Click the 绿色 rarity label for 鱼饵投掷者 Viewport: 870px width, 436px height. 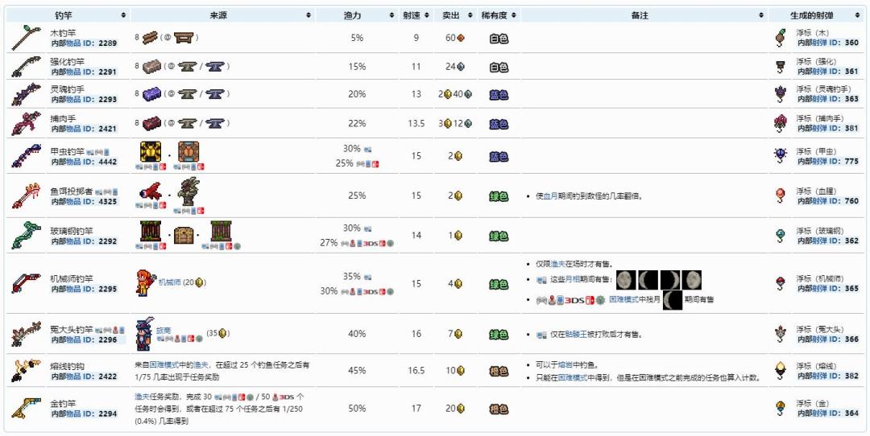coord(499,195)
